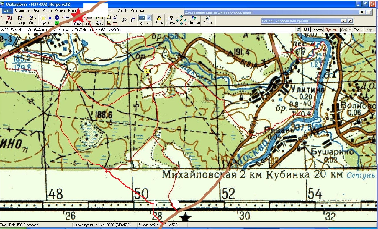Expand the 125 zoom level combo box
This screenshot has width=378, height=229.
pos(149,18)
